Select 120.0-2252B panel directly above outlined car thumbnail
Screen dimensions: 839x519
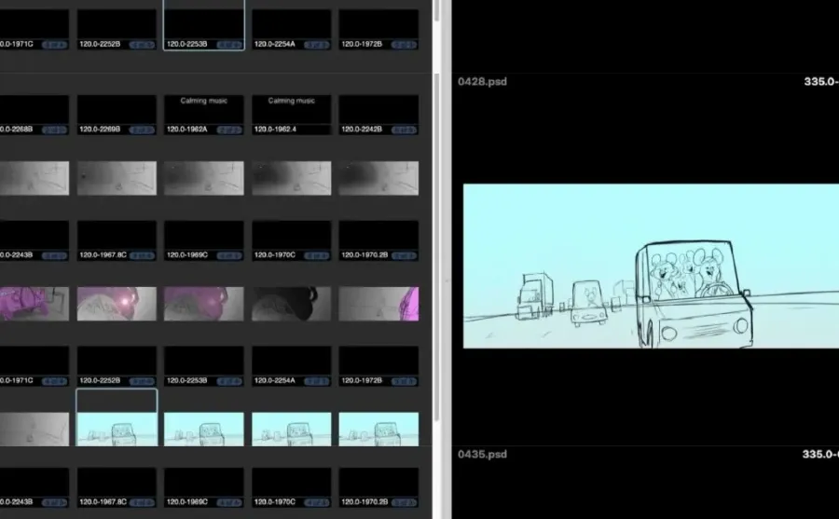point(117,366)
